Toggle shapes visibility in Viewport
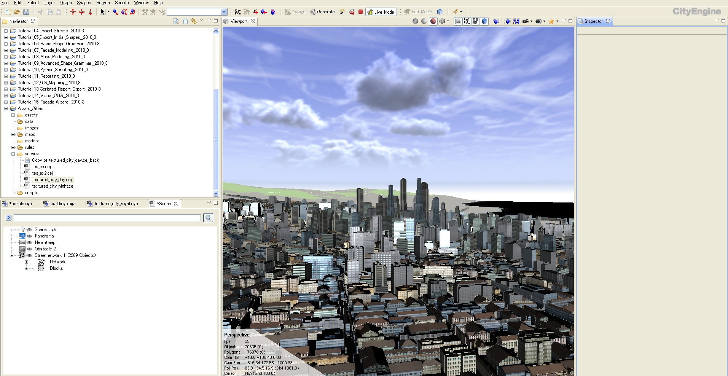Screen dimensions: 728x376 click(x=476, y=21)
